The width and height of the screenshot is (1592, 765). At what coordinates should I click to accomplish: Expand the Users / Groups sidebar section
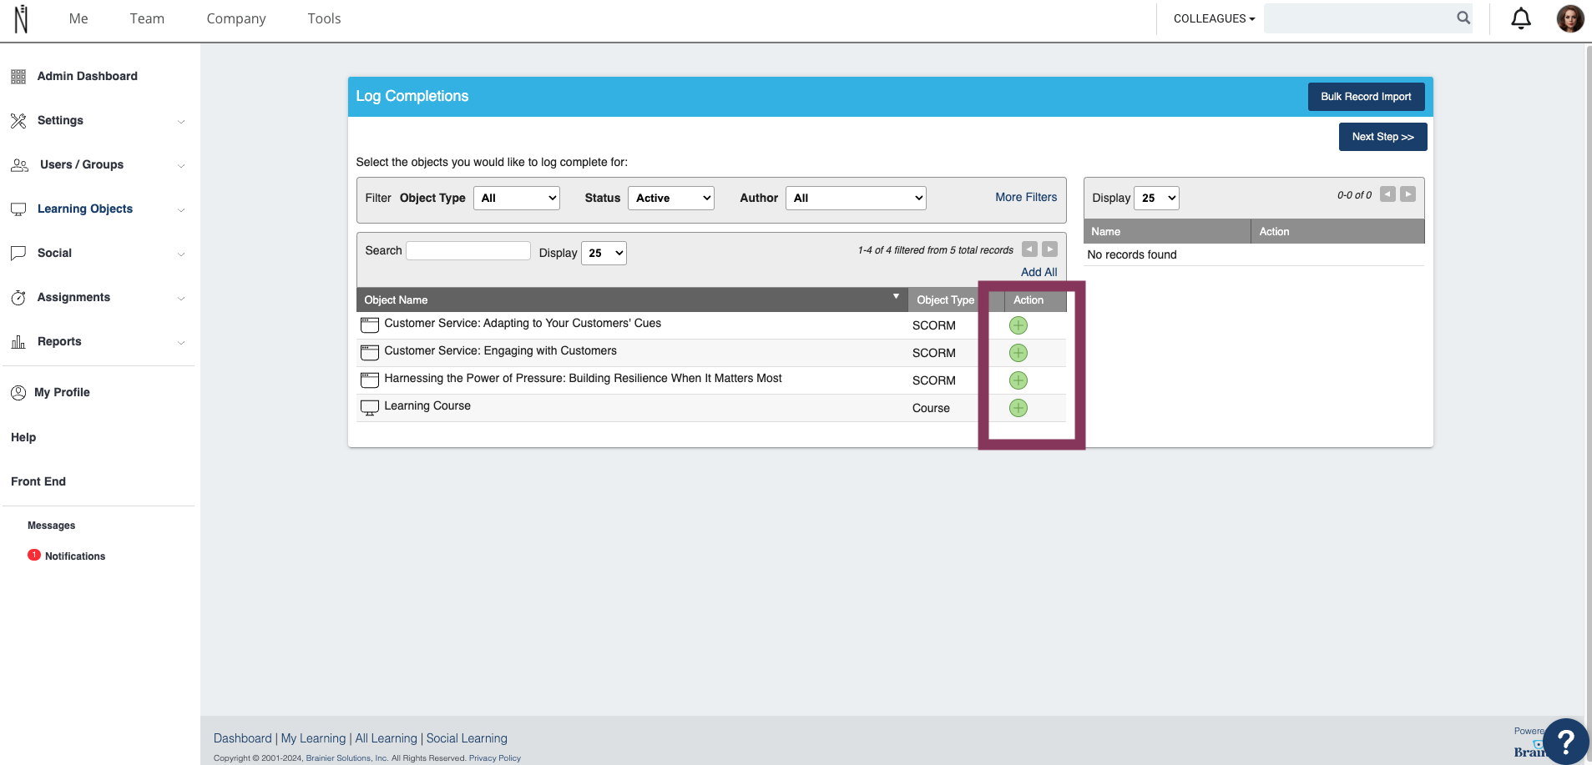181,166
